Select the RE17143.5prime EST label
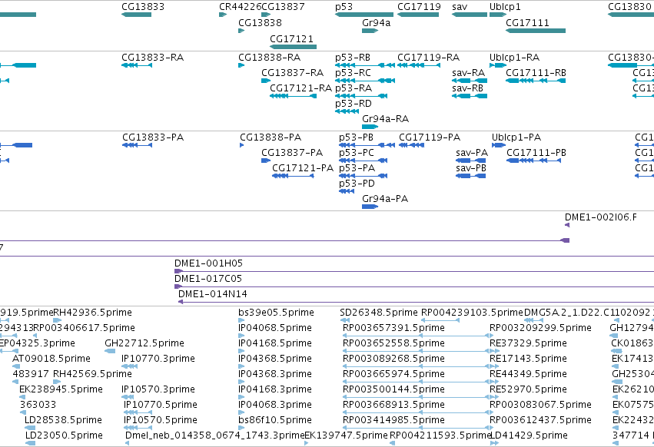Screen dimensions: 654x447 click(x=528, y=359)
